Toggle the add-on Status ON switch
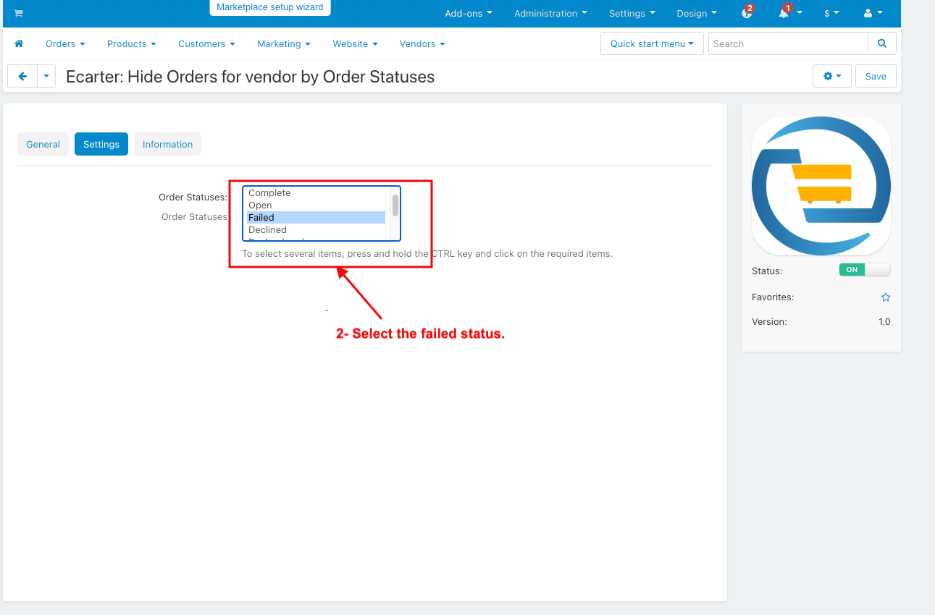Image resolution: width=935 pixels, height=615 pixels. [x=865, y=270]
